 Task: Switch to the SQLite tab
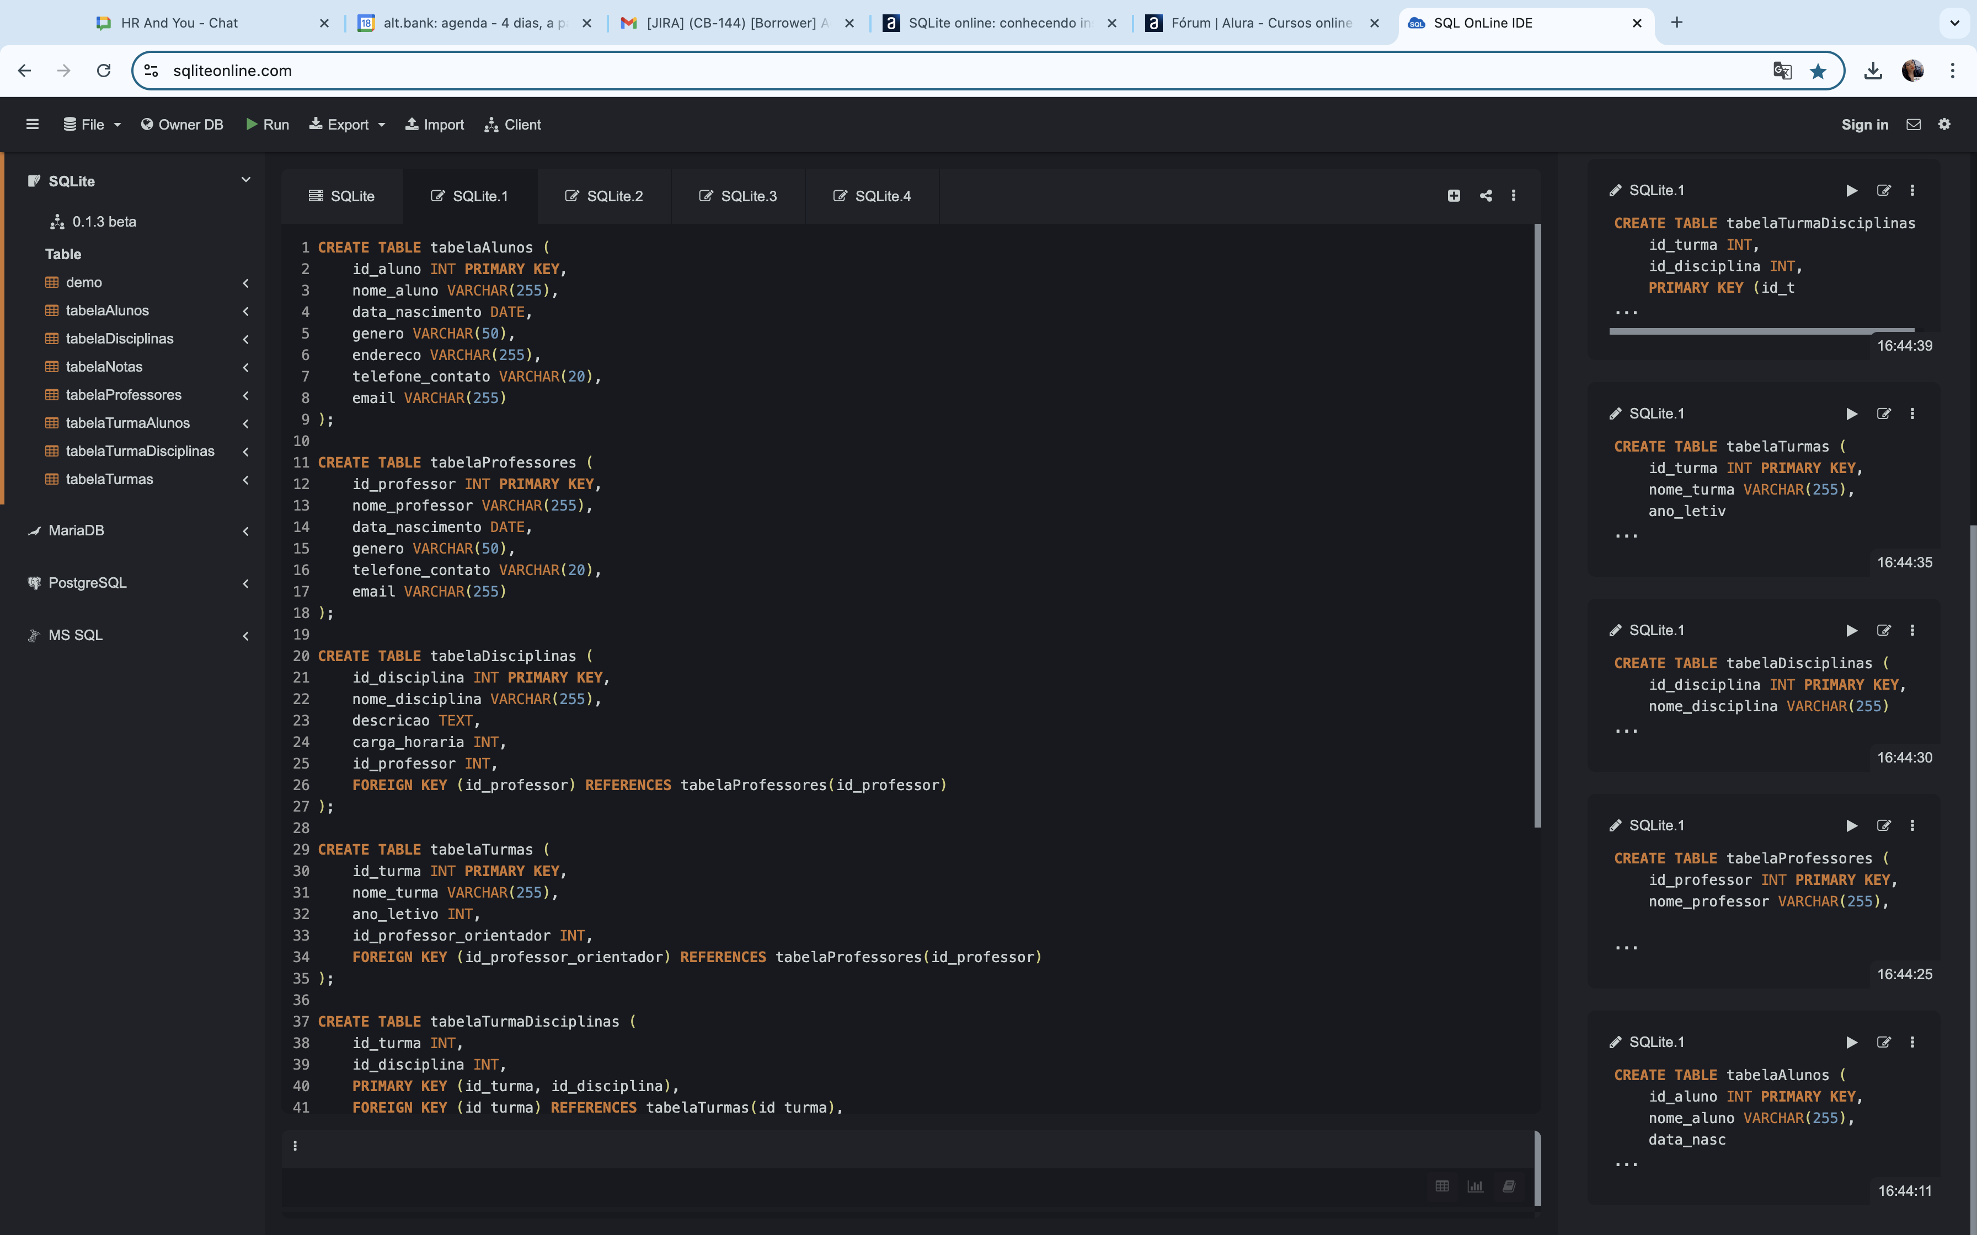tap(341, 196)
